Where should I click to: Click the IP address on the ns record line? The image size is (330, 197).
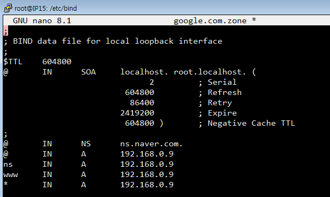pos(147,165)
